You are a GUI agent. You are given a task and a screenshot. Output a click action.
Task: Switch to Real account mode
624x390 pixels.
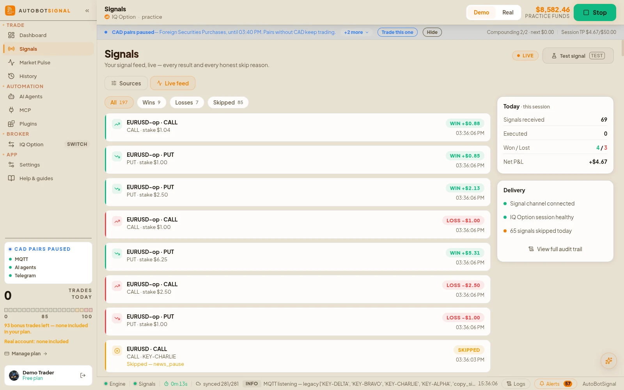click(x=508, y=12)
